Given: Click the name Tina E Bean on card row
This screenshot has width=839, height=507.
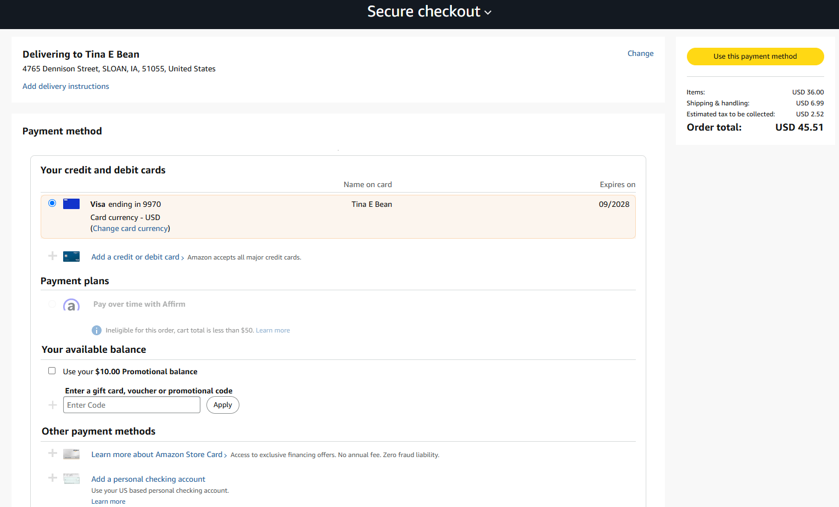Looking at the screenshot, I should click(x=372, y=204).
